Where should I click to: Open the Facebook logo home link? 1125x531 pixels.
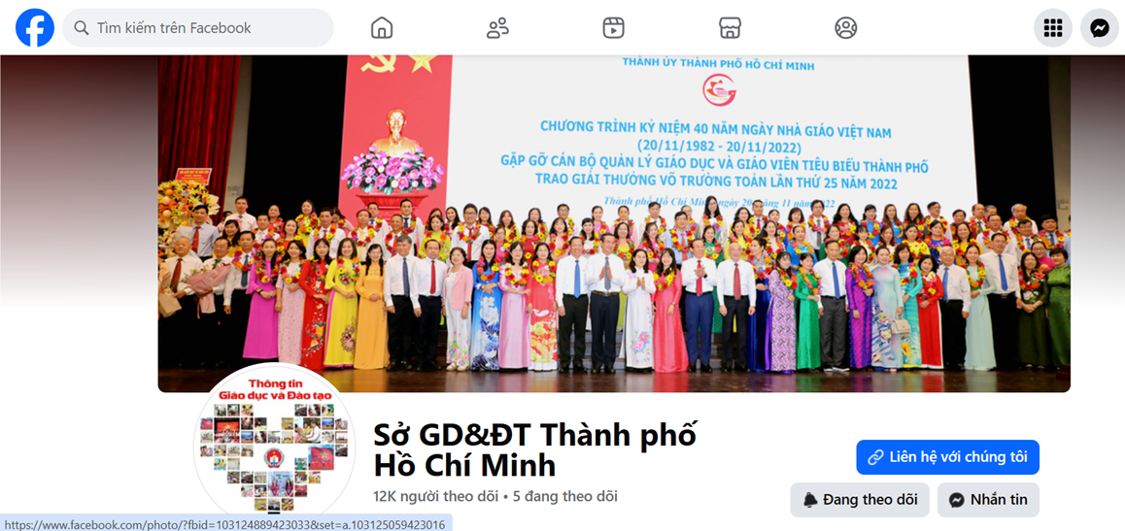pyautogui.click(x=34, y=28)
